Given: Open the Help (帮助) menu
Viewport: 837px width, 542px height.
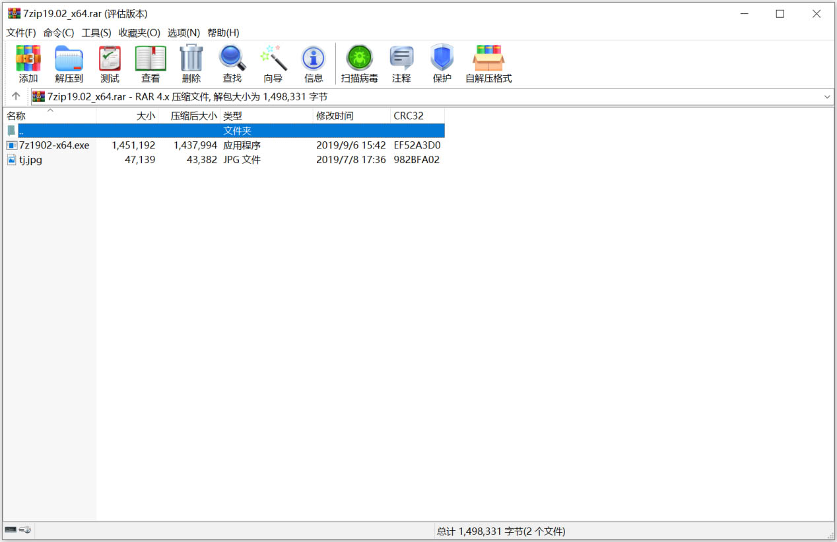Looking at the screenshot, I should (x=223, y=33).
